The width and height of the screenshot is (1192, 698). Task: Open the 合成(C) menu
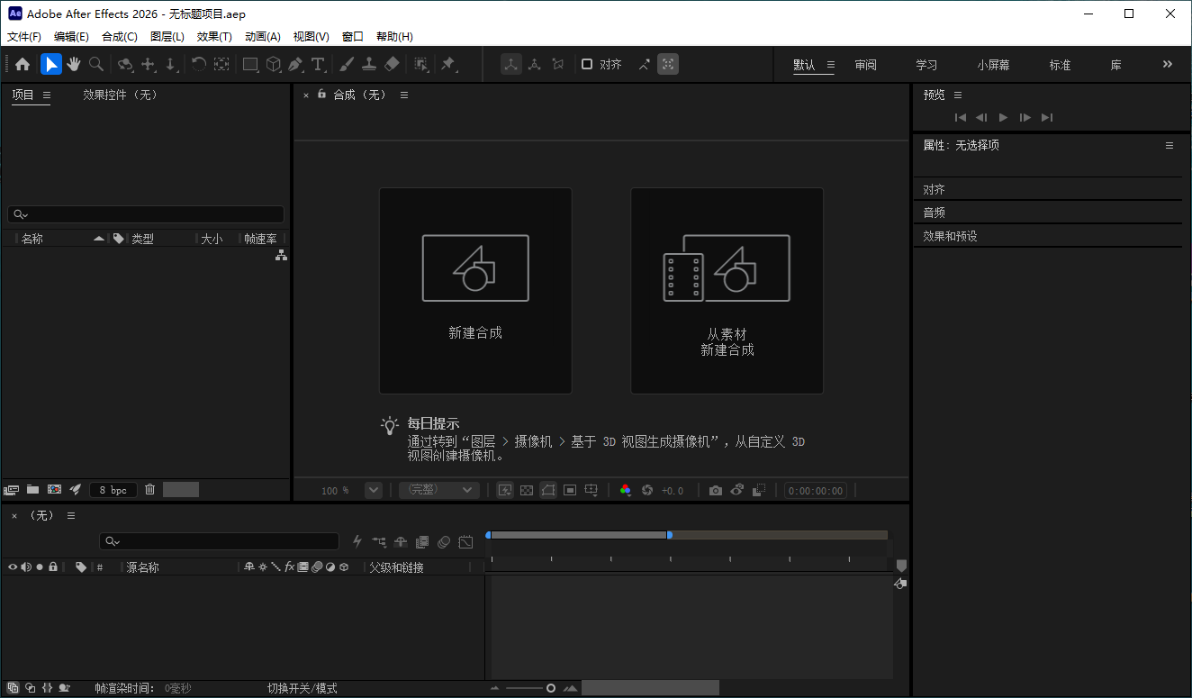coord(120,37)
